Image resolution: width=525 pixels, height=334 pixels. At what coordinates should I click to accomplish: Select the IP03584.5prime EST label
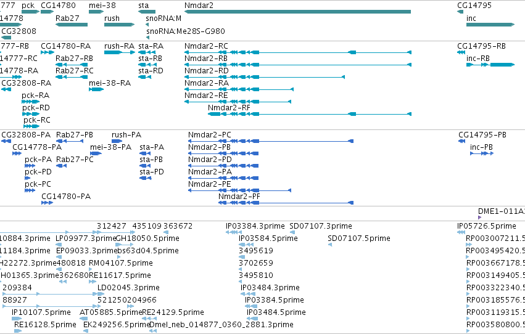tap(268, 238)
